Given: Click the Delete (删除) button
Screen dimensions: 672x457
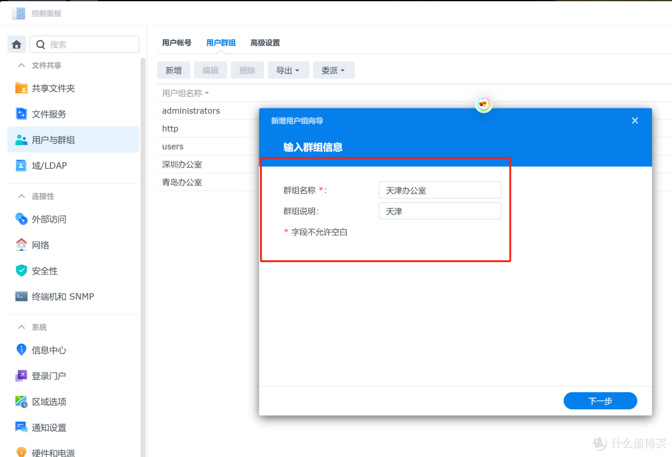Looking at the screenshot, I should coord(247,70).
